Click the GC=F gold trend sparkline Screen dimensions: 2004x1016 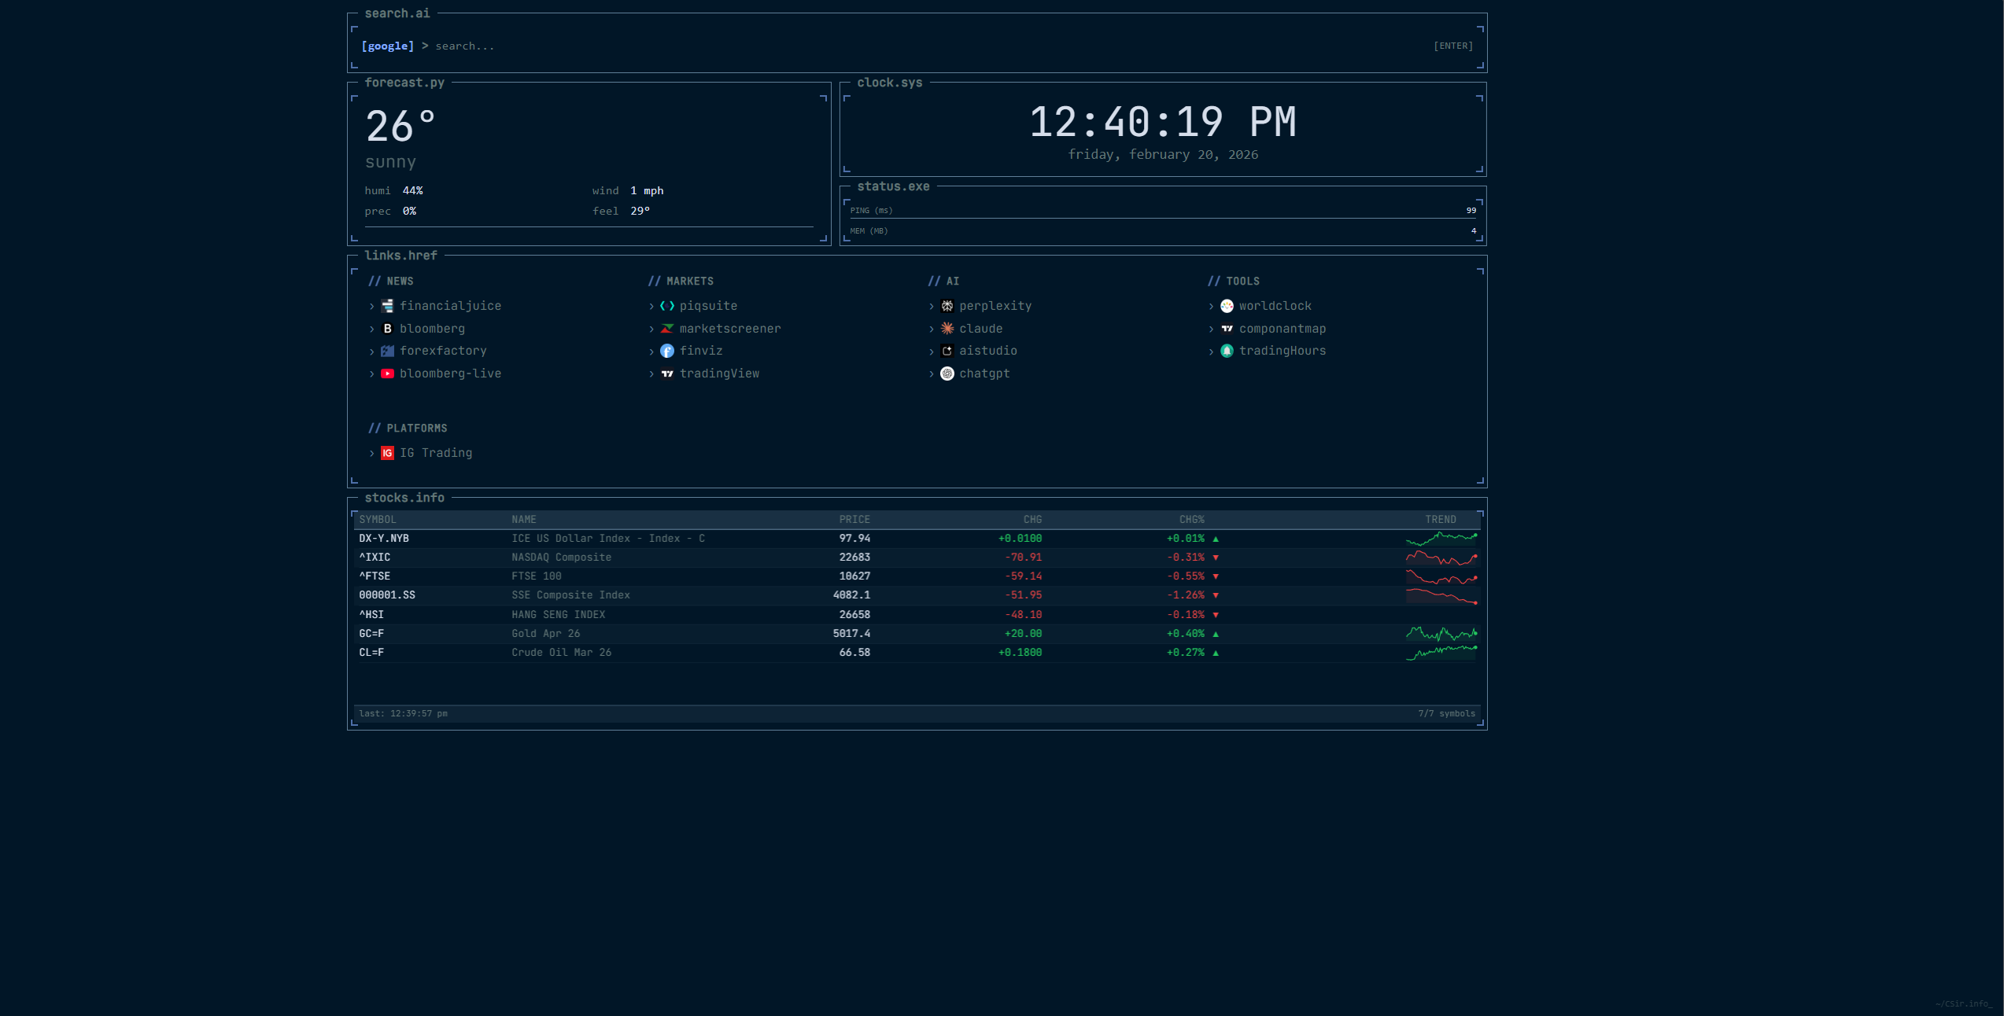click(x=1441, y=633)
